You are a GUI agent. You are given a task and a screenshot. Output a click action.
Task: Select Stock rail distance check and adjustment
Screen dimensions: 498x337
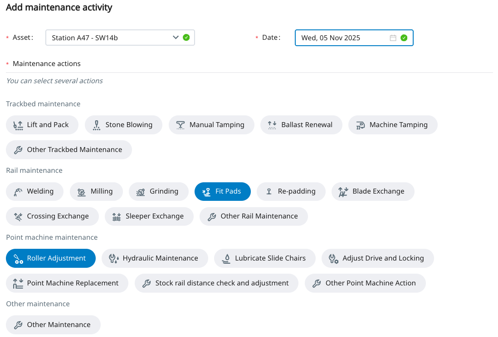pos(216,283)
